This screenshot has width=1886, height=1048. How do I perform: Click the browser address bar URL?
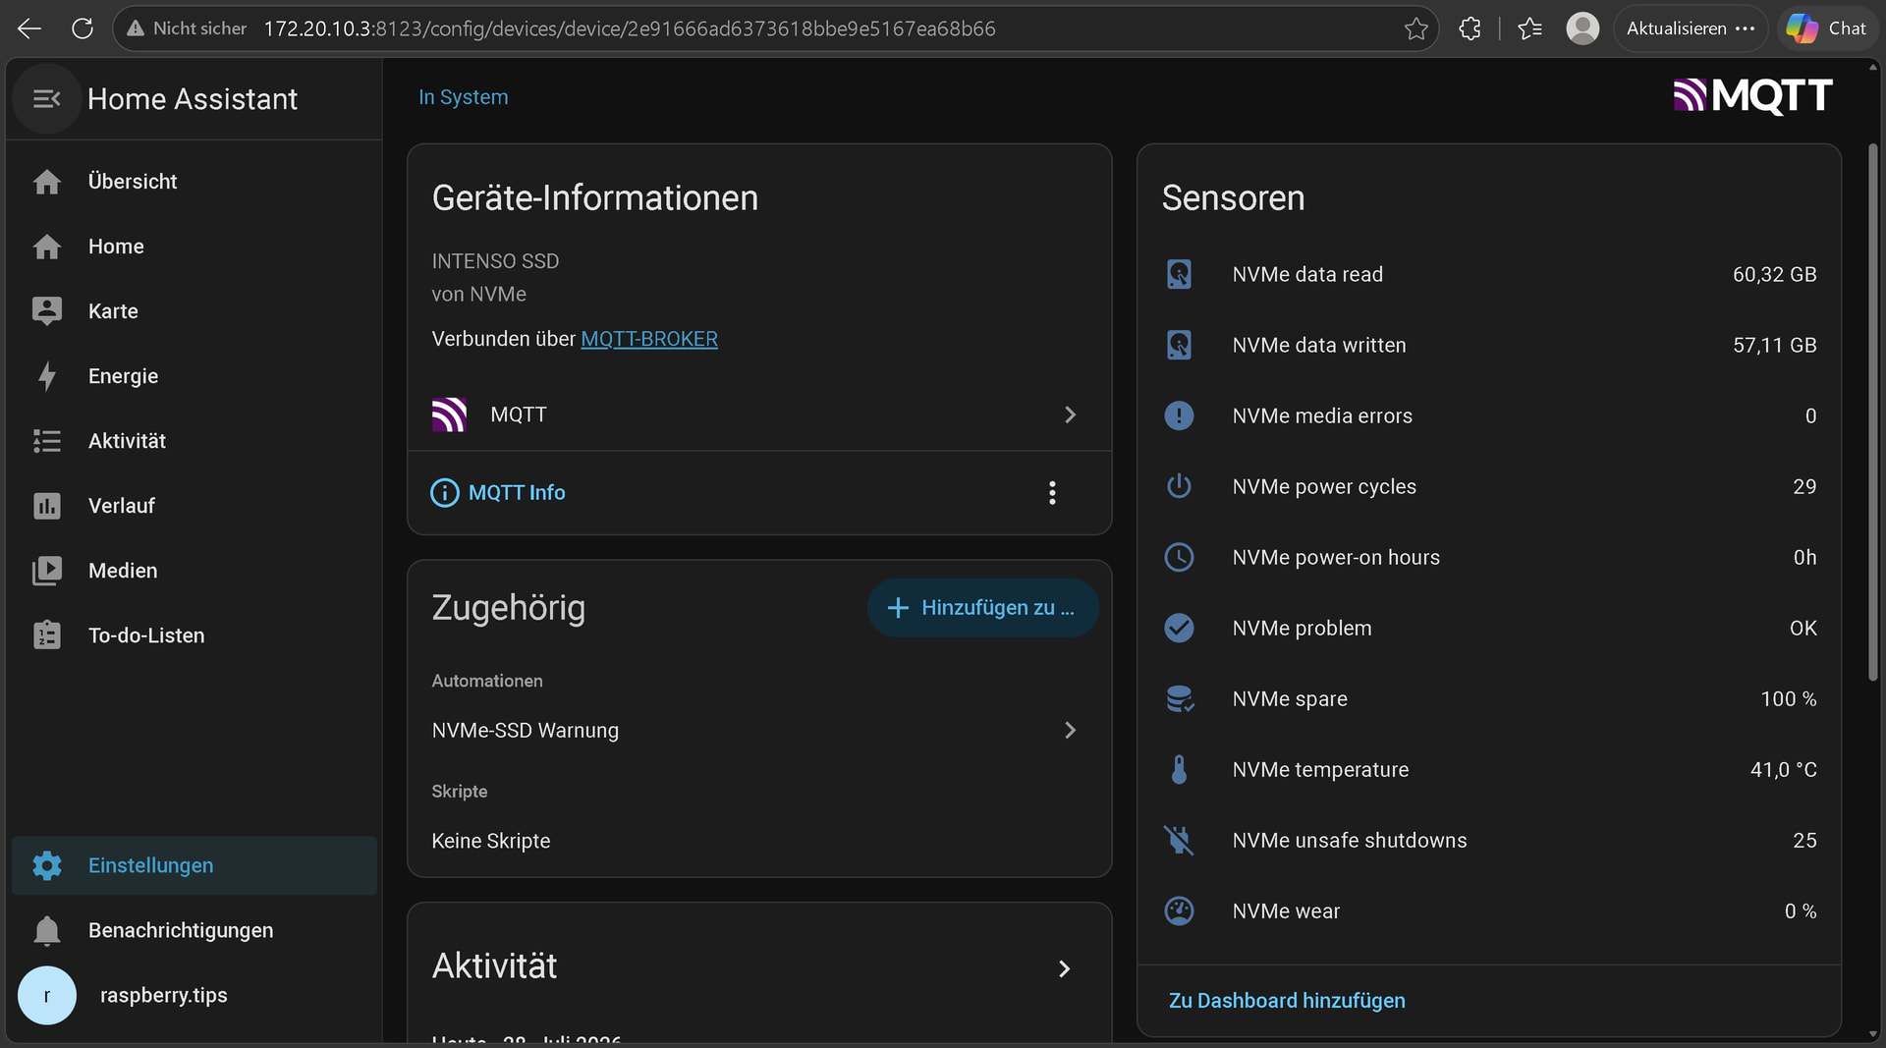point(630,28)
